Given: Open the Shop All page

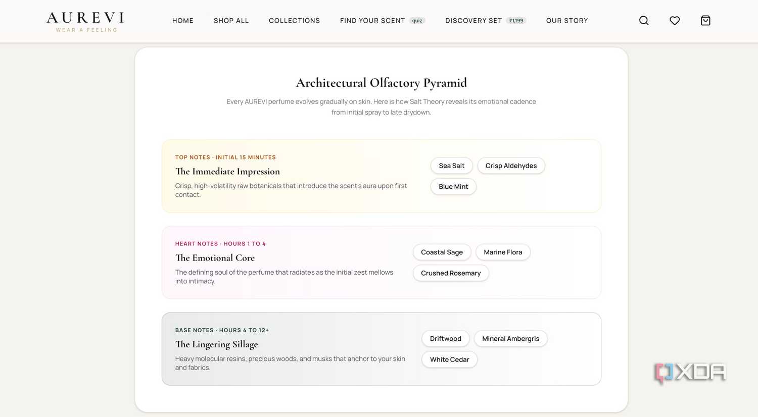Looking at the screenshot, I should click(231, 21).
